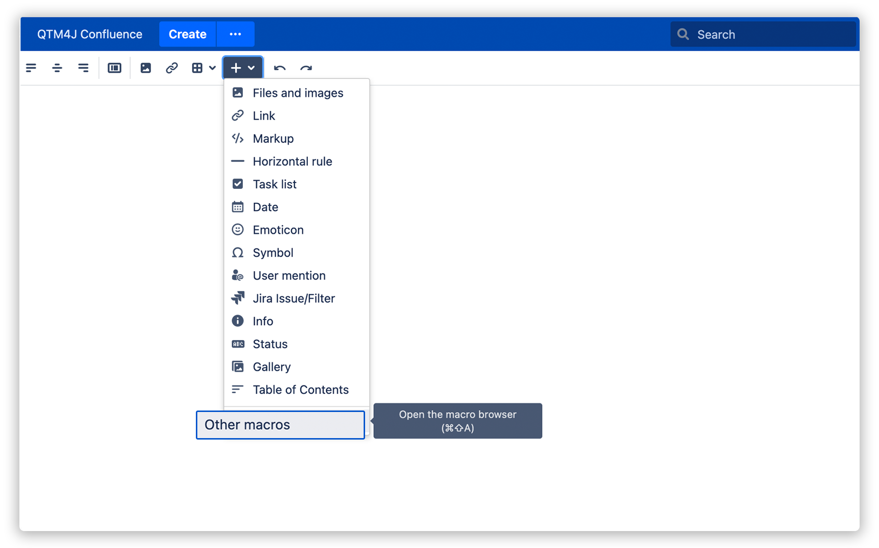Select Link from insert menu
Screen dimensions: 879x548
click(297, 116)
